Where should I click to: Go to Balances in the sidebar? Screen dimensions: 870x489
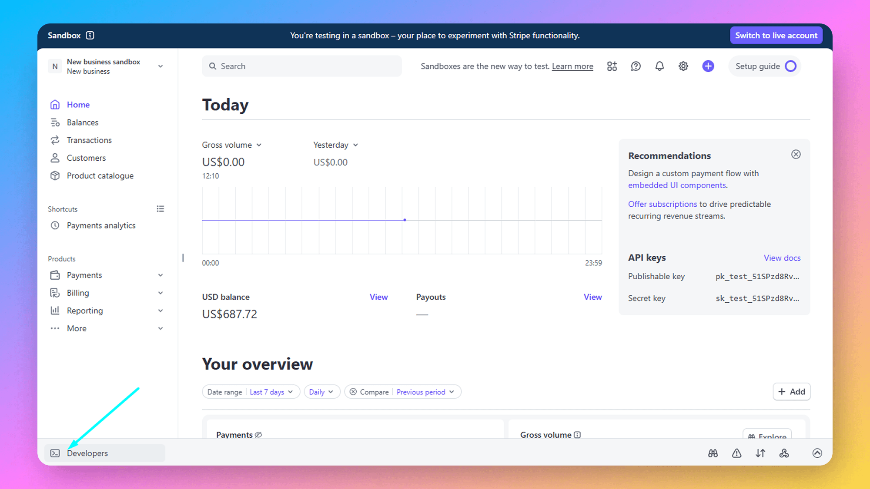pos(82,122)
